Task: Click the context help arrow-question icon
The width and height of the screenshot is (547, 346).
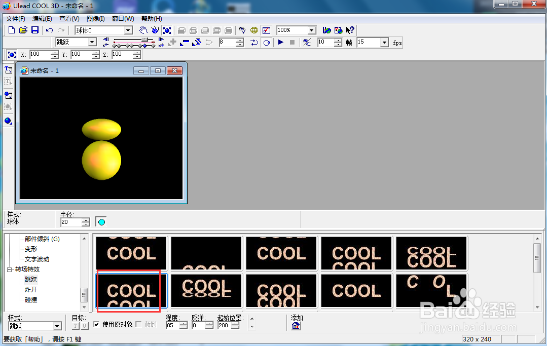Action: 350,30
